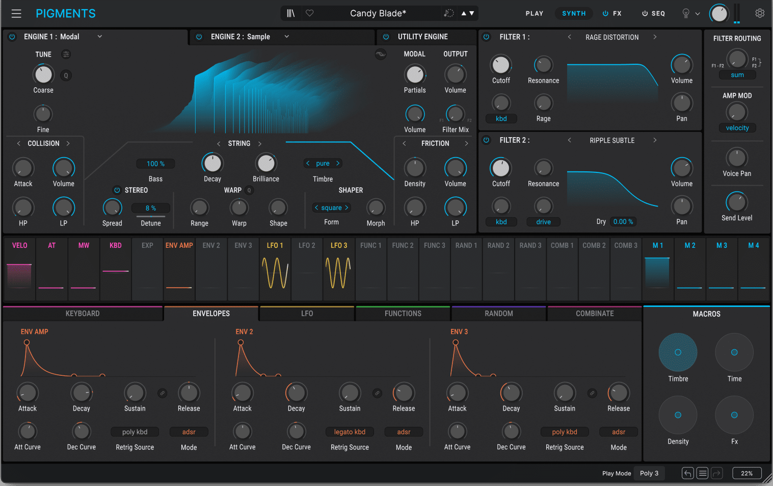Click Filter 1 'kbd' button
The image size is (773, 486).
point(501,119)
